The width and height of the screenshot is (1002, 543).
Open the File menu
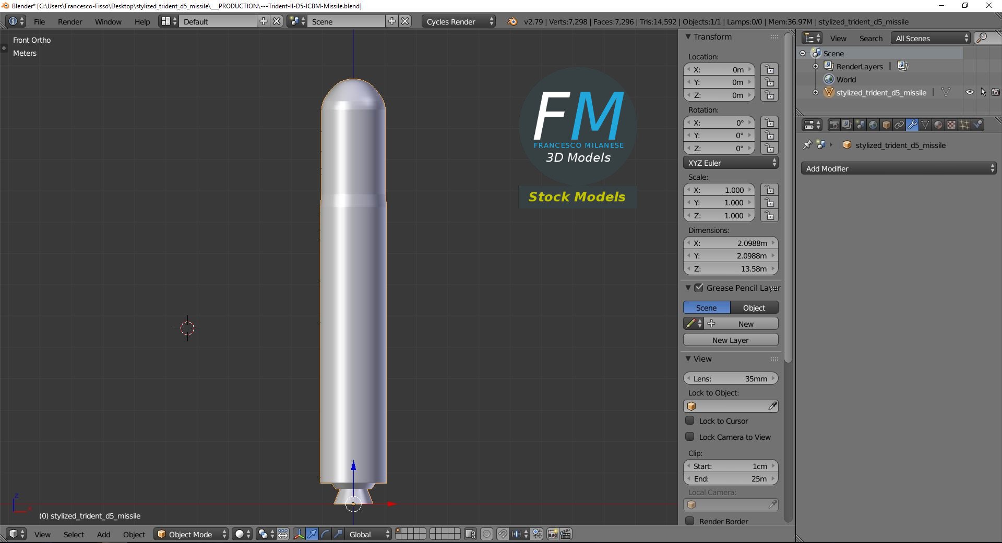point(39,21)
